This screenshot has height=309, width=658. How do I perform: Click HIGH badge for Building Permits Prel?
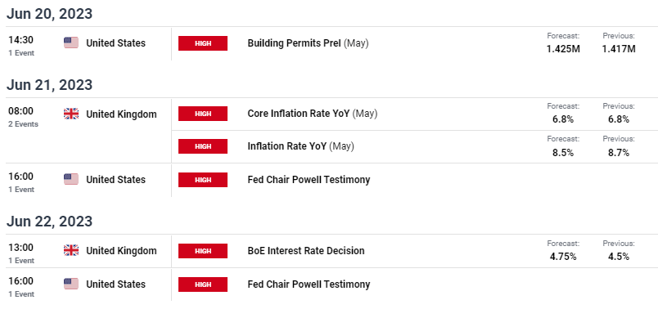(x=203, y=43)
